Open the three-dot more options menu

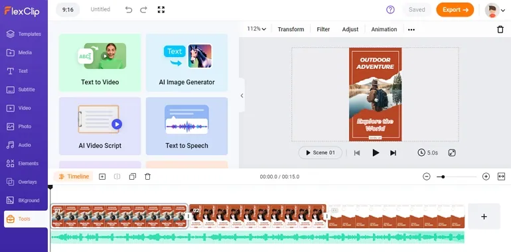pyautogui.click(x=411, y=30)
